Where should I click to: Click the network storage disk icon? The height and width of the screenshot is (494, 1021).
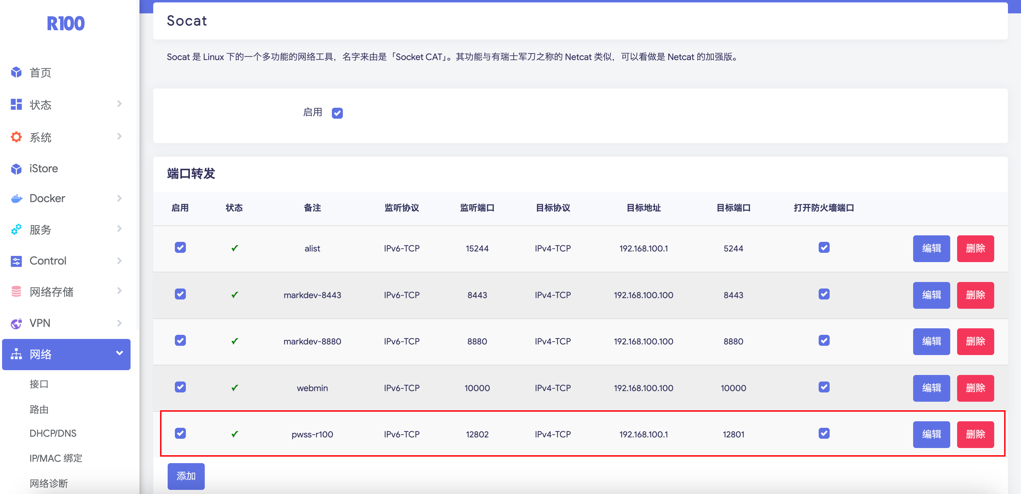(16, 292)
